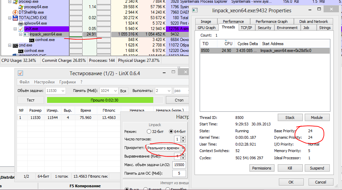Click the Properties dialog title bar icon
The image size is (342, 190).
point(195,10)
